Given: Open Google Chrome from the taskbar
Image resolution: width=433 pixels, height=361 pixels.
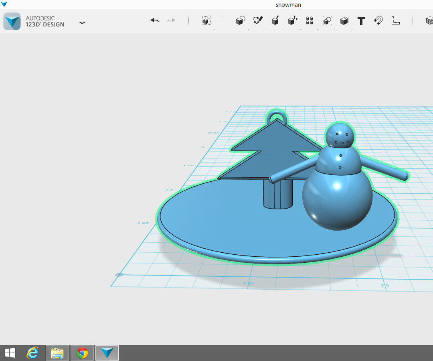Looking at the screenshot, I should 82,353.
